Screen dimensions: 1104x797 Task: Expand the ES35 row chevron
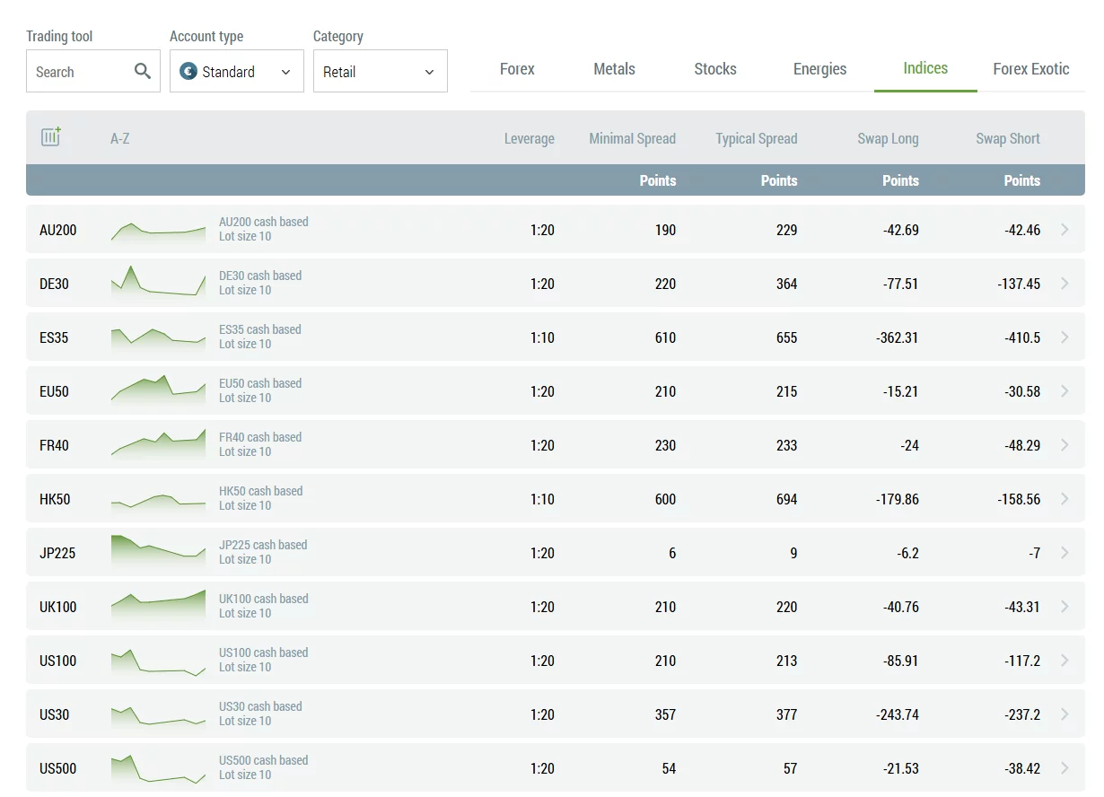pos(1065,337)
